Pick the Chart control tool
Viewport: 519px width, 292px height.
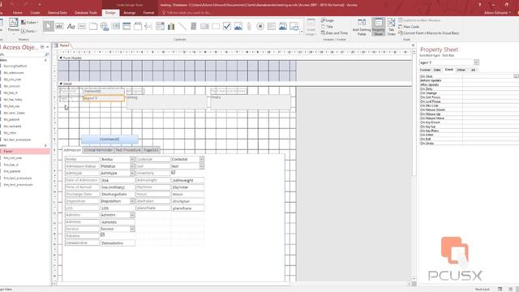tap(171, 26)
